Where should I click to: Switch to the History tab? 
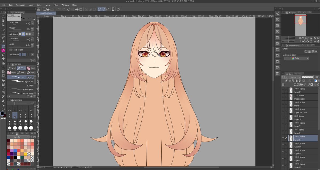click(x=301, y=74)
